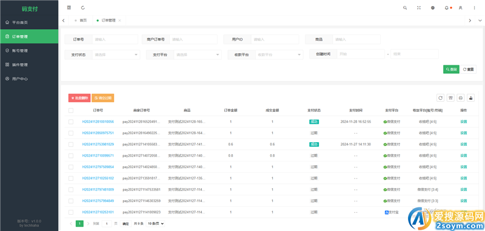Click the green 查询 button
This screenshot has height=231, width=485.
451,70
